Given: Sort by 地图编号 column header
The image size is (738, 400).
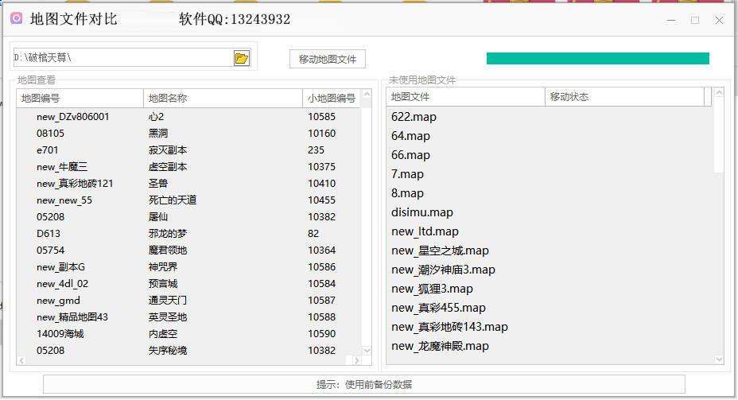Looking at the screenshot, I should tap(80, 99).
